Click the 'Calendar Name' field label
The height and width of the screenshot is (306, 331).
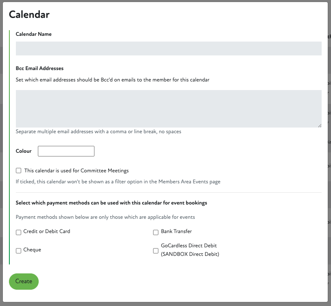pos(33,34)
